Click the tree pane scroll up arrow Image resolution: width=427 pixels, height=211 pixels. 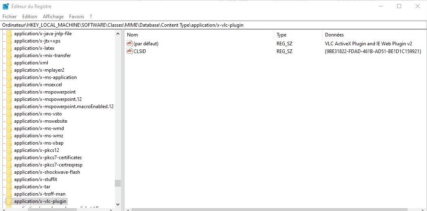(x=118, y=34)
